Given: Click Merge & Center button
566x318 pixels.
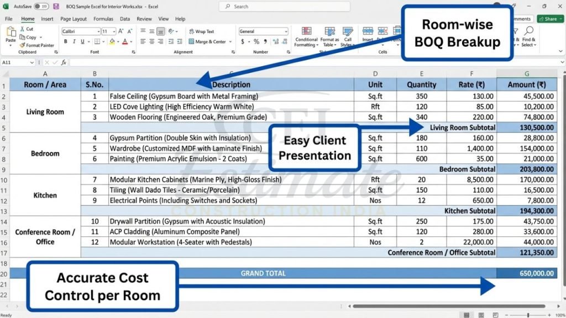Looking at the screenshot, I should 208,42.
